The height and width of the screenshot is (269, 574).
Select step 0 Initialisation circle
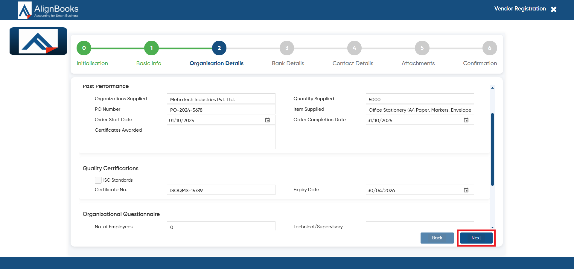click(84, 48)
